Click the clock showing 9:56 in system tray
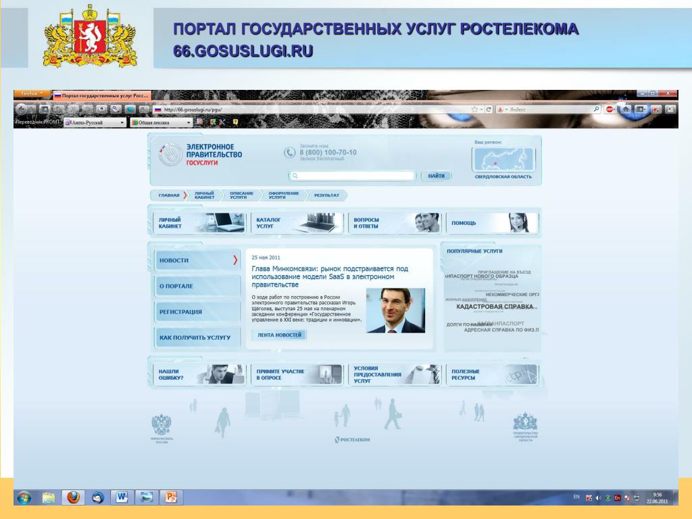The height and width of the screenshot is (519, 692). [657, 498]
